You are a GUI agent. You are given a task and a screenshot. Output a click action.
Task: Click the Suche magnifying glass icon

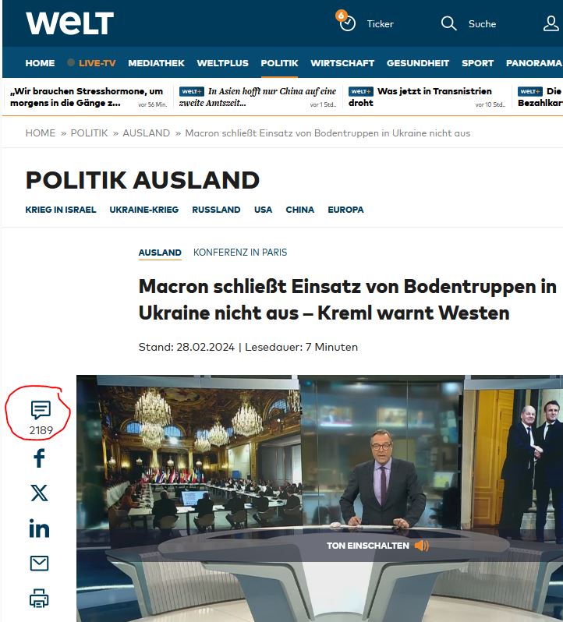coord(448,23)
